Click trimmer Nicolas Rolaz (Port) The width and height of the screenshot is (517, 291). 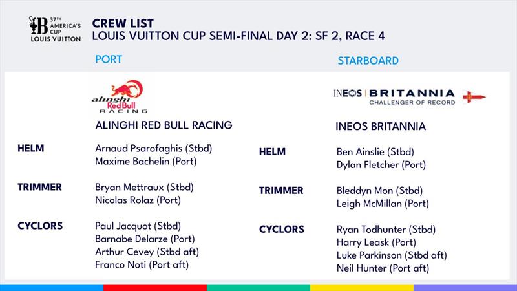(138, 200)
